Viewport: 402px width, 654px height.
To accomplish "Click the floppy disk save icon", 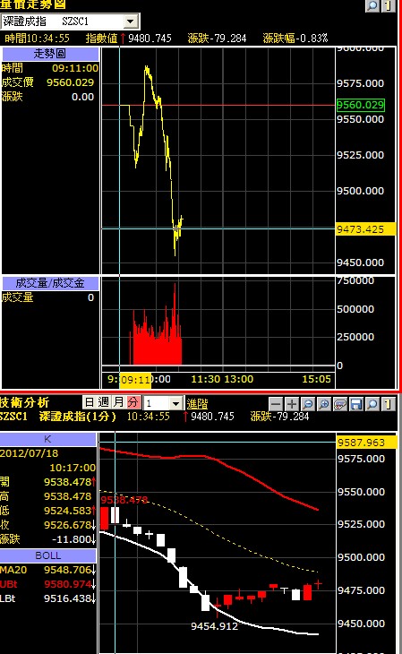I will pyautogui.click(x=356, y=404).
